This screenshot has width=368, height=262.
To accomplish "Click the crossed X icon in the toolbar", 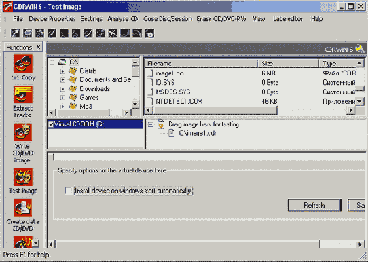I will point(113,33).
